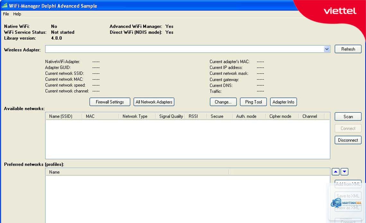
Task: Click the 'Current IP address:' label
Action: click(x=226, y=68)
